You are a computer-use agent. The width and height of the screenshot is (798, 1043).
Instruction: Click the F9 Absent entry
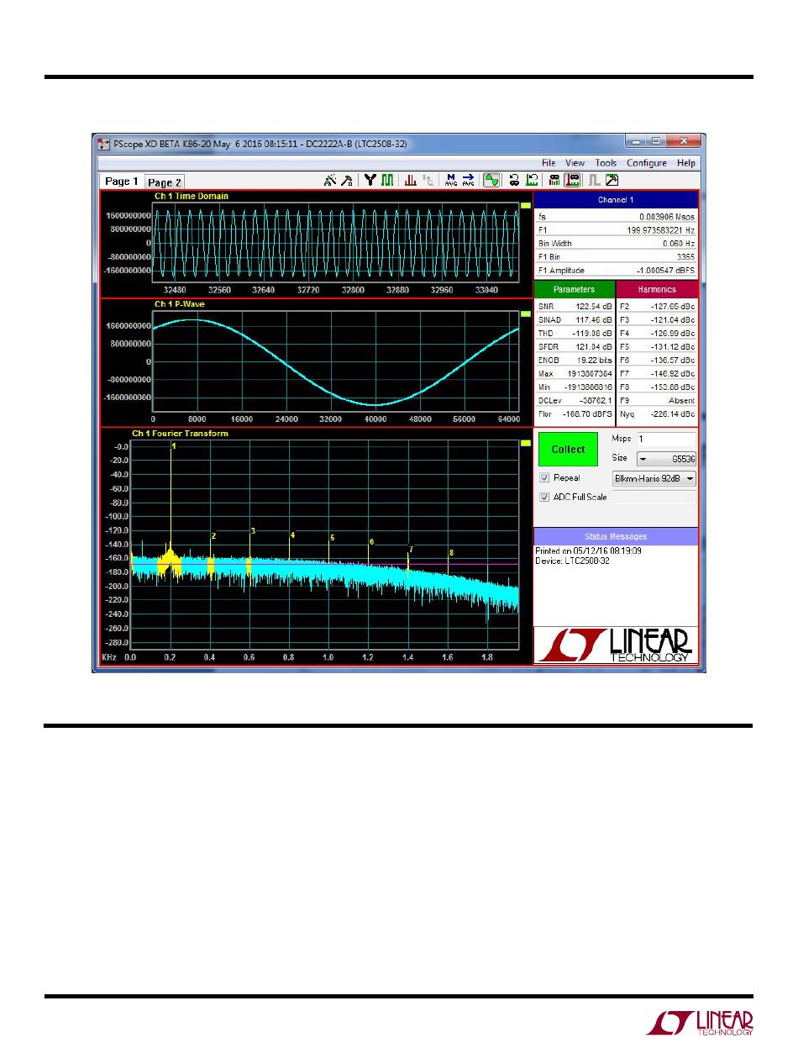(x=682, y=401)
